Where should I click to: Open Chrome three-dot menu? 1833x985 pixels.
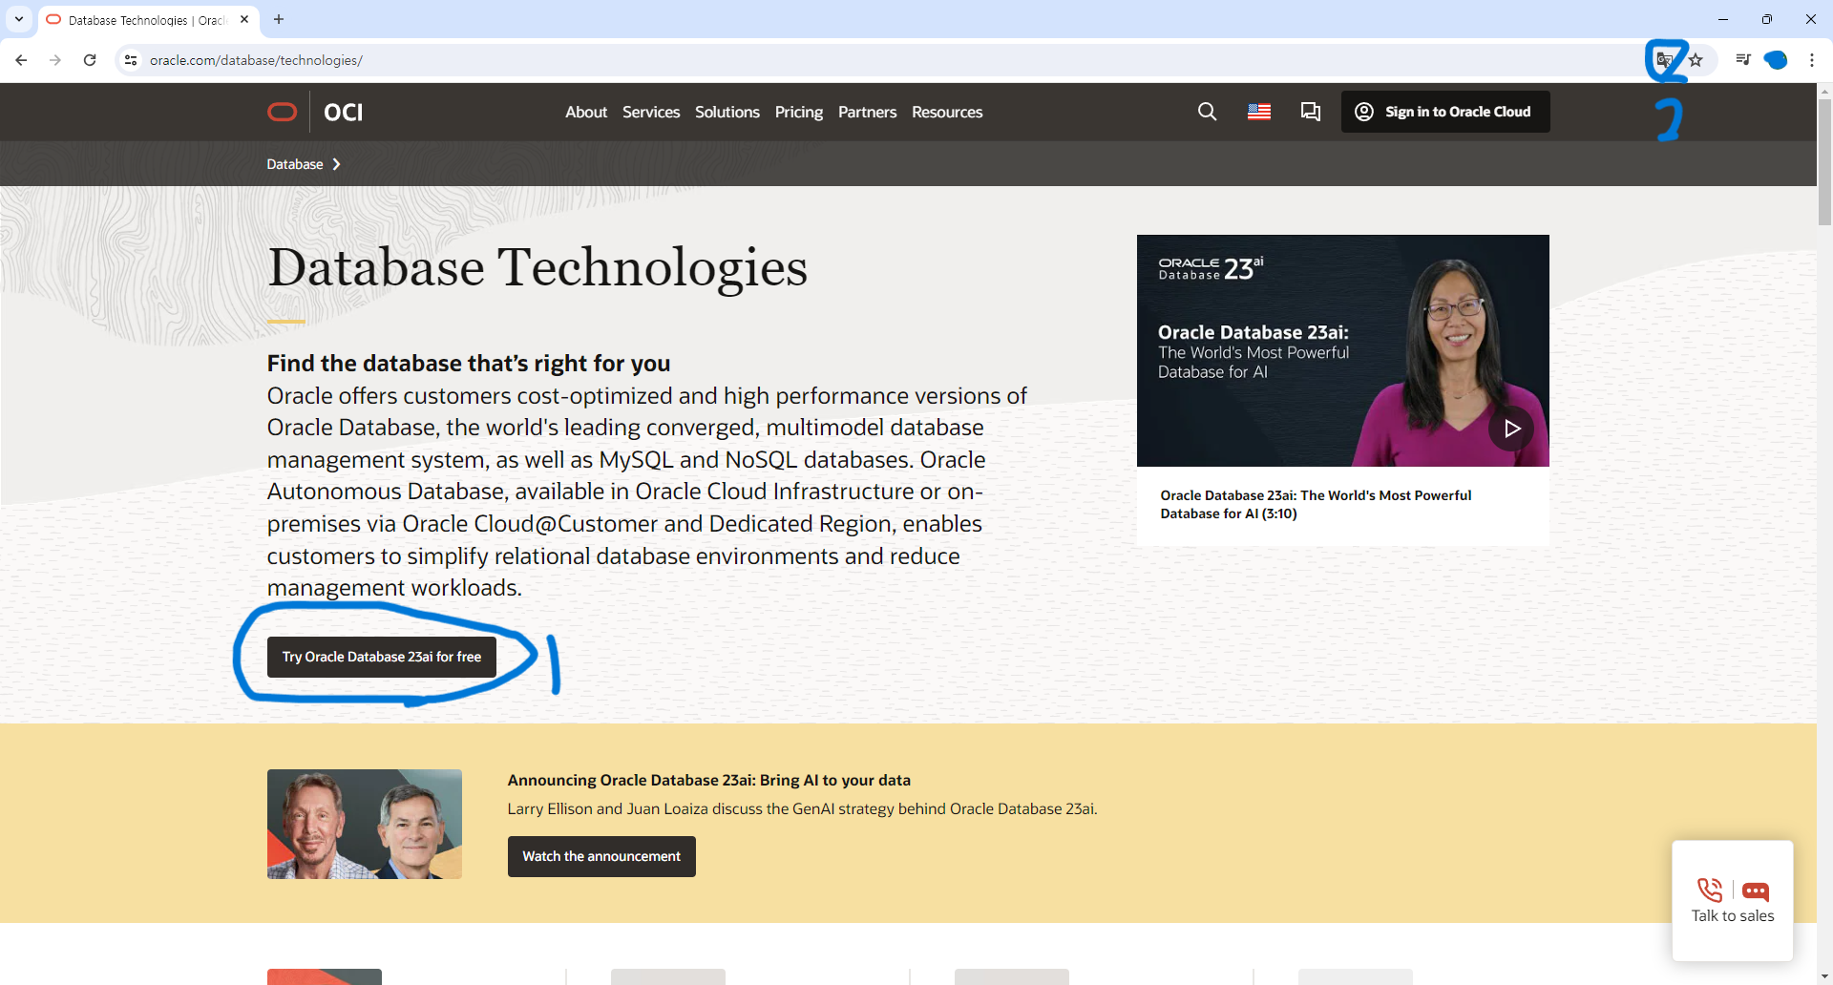tap(1811, 60)
